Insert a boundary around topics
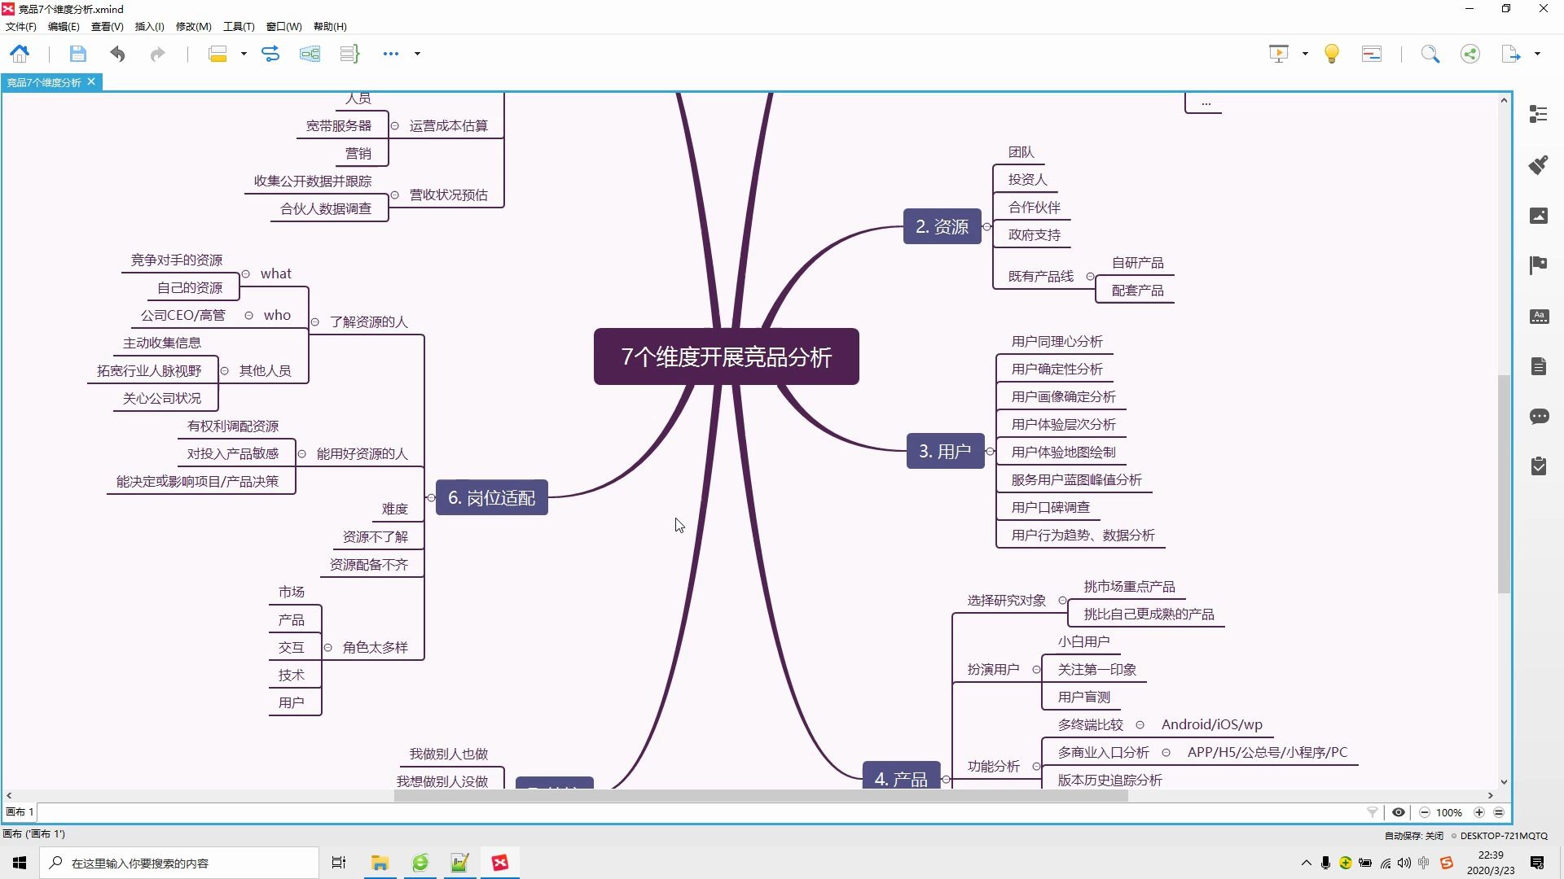Screen dimensions: 1564x879 click(310, 54)
